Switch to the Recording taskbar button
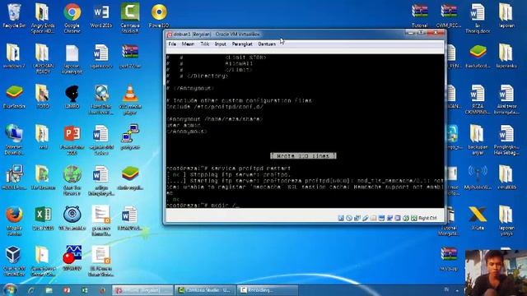Viewport: 527px width, 296px height. [x=267, y=290]
